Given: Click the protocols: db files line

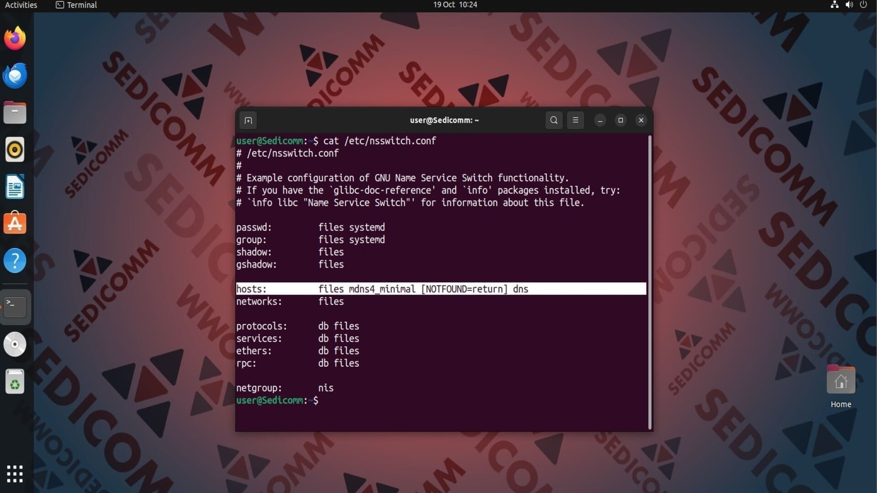Looking at the screenshot, I should pyautogui.click(x=298, y=326).
